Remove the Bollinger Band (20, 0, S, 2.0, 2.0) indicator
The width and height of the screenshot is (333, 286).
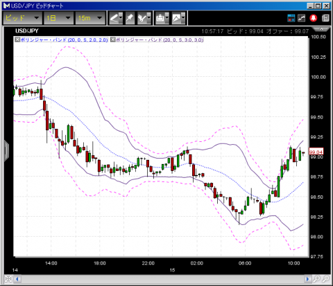[17, 39]
